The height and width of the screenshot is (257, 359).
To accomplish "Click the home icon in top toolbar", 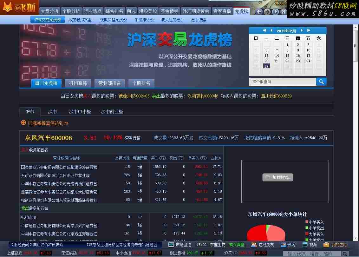I will 283,12.
